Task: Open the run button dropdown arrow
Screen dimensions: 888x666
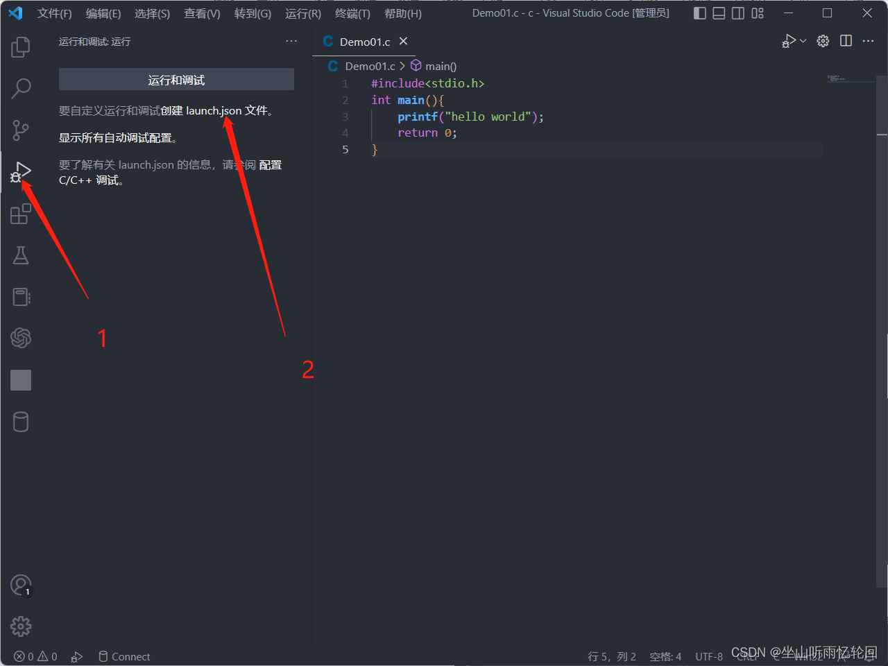Action: (802, 40)
